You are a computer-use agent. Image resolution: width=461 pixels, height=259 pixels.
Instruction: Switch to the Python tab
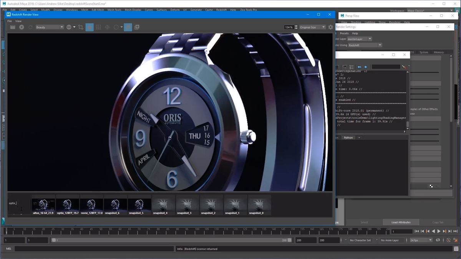[x=348, y=138]
